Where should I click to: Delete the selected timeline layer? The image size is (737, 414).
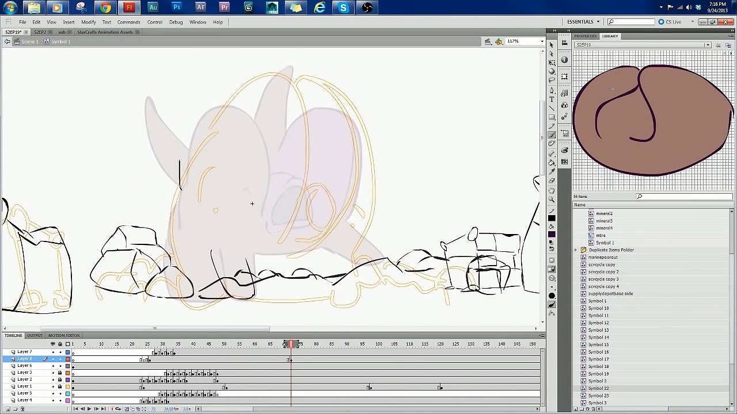click(x=22, y=409)
